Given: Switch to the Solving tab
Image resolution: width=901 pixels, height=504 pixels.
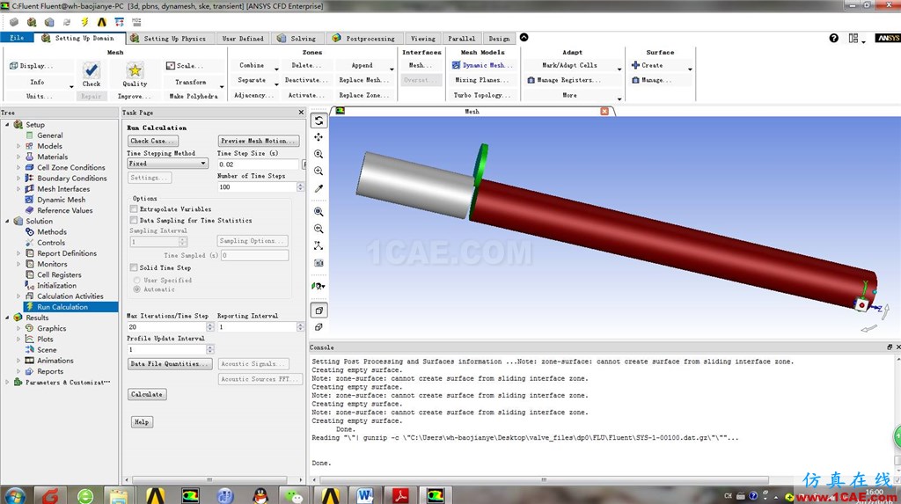Looking at the screenshot, I should tap(297, 39).
